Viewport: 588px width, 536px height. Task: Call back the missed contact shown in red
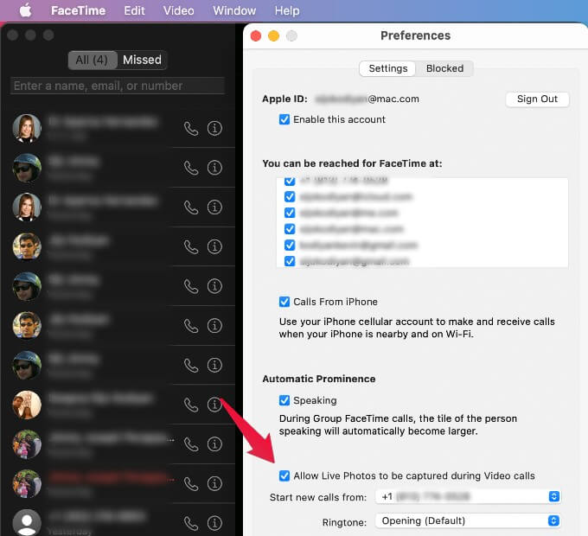191,484
